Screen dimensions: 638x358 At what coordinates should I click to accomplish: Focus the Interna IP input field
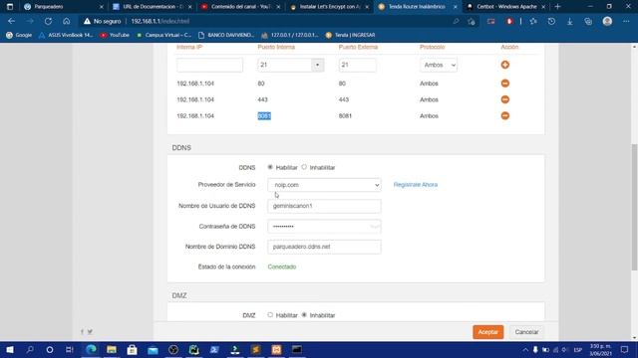[209, 65]
